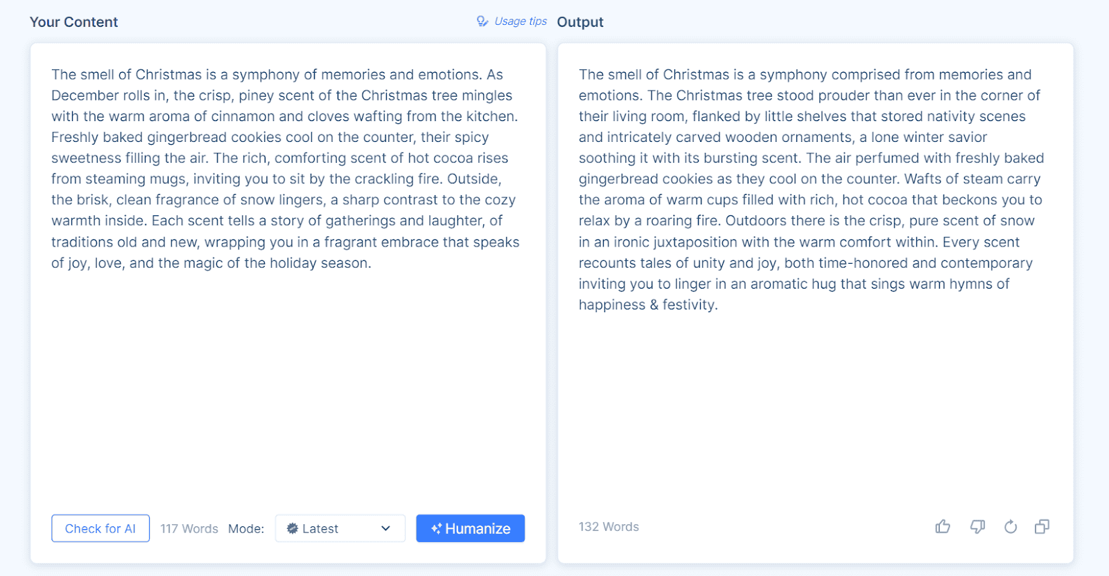Dislike the output with thumbs down icon
The image size is (1109, 576).
click(977, 527)
